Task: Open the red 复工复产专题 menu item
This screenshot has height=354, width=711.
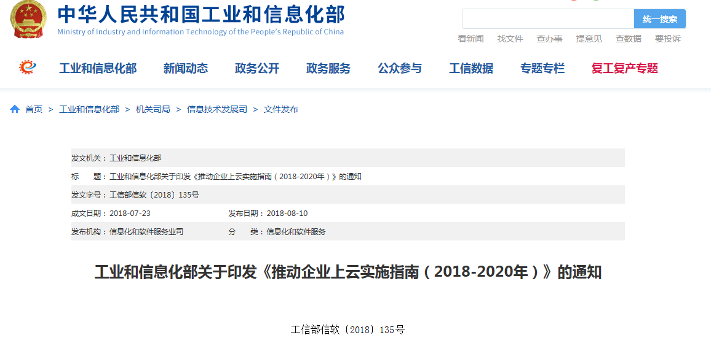Action: [625, 68]
